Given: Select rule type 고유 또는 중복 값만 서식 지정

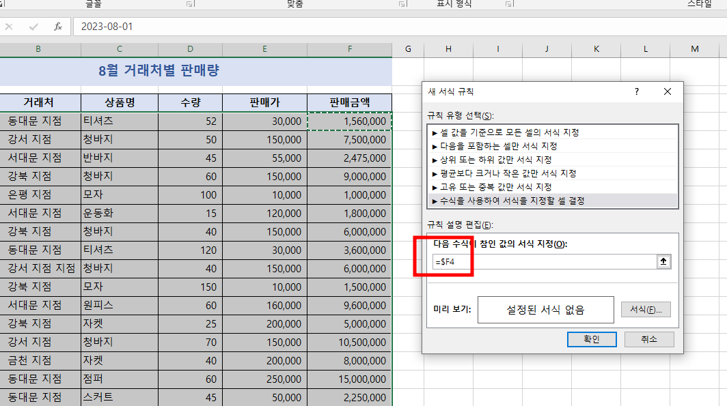Looking at the screenshot, I should coord(552,187).
